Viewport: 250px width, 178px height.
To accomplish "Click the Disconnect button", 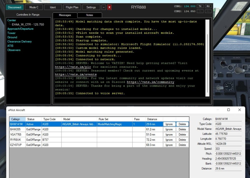I will [14, 7].
